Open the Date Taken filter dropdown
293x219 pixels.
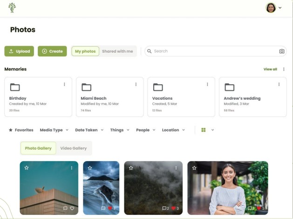[x=89, y=130]
